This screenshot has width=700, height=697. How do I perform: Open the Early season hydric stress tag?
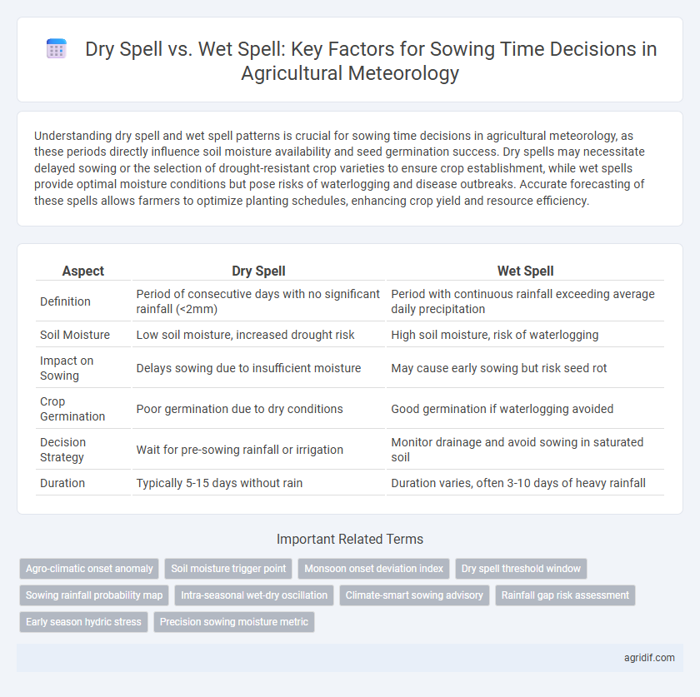click(83, 622)
